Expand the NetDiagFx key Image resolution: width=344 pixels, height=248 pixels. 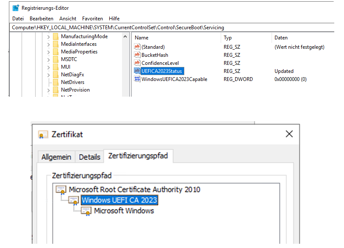(48, 75)
